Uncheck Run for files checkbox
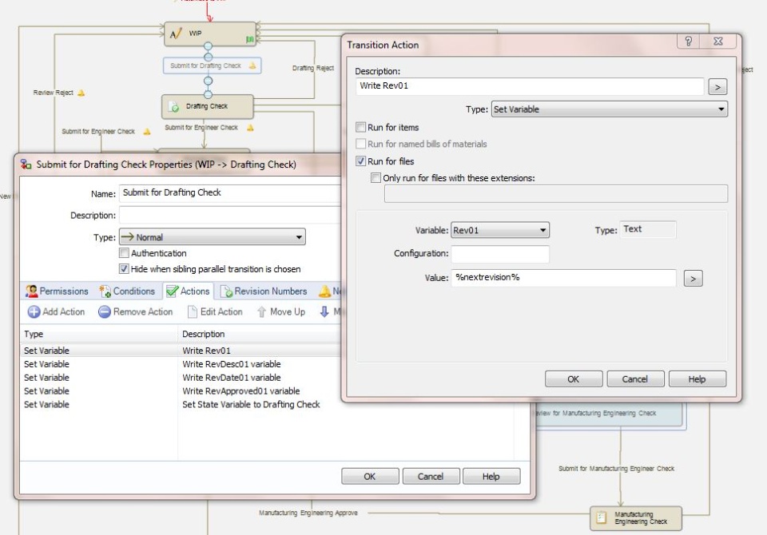Image resolution: width=767 pixels, height=535 pixels. click(x=361, y=160)
